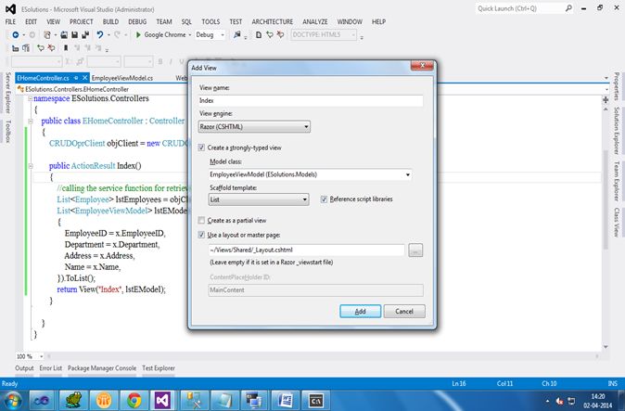Open the Error List tab
625x411 pixels.
[x=51, y=368]
